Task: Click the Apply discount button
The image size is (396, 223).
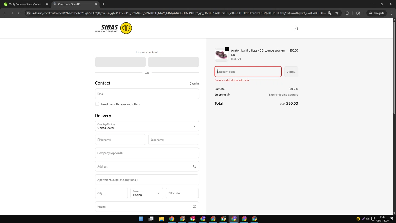Action: [291, 72]
